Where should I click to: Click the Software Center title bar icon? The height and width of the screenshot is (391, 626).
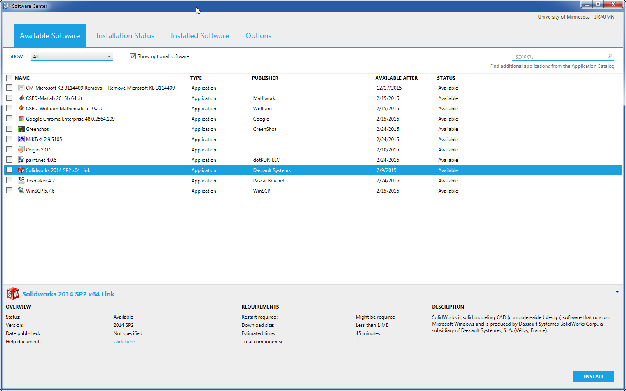(7, 6)
